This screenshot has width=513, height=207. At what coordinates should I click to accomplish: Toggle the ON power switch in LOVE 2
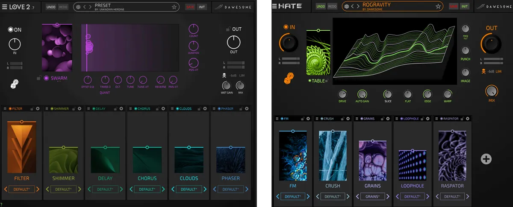pyautogui.click(x=11, y=29)
